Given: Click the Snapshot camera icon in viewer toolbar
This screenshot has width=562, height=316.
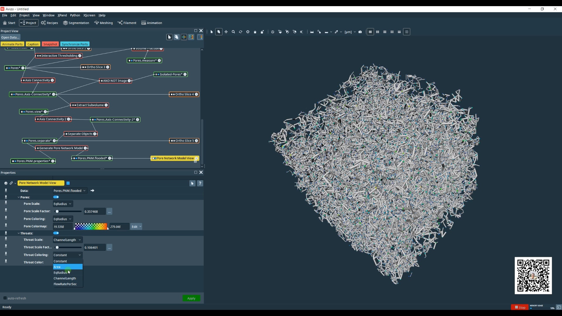Looking at the screenshot, I should 360,32.
